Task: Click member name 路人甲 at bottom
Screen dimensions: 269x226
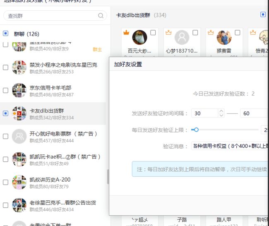Action: [x=224, y=219]
